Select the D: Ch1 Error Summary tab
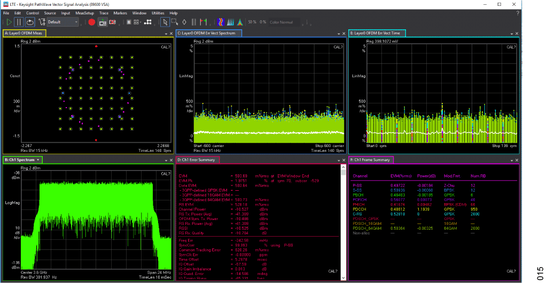Screen dimensions: 547x283 pos(198,160)
